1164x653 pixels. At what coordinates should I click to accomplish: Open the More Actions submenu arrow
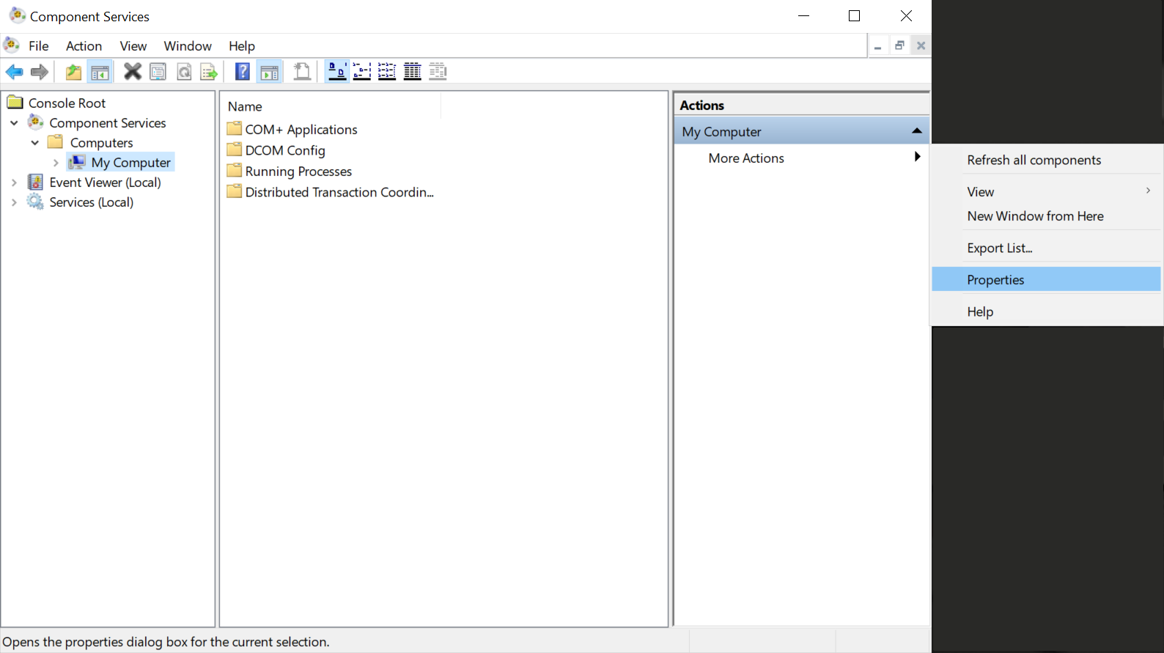click(x=917, y=157)
